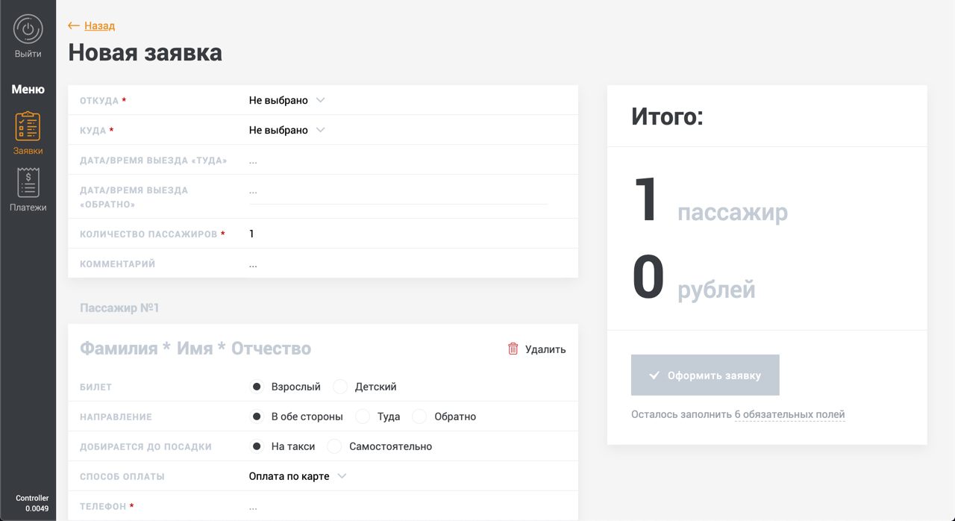955x521 pixels.
Task: Select Самостоятельно for getting to boarding
Action: pyautogui.click(x=335, y=446)
